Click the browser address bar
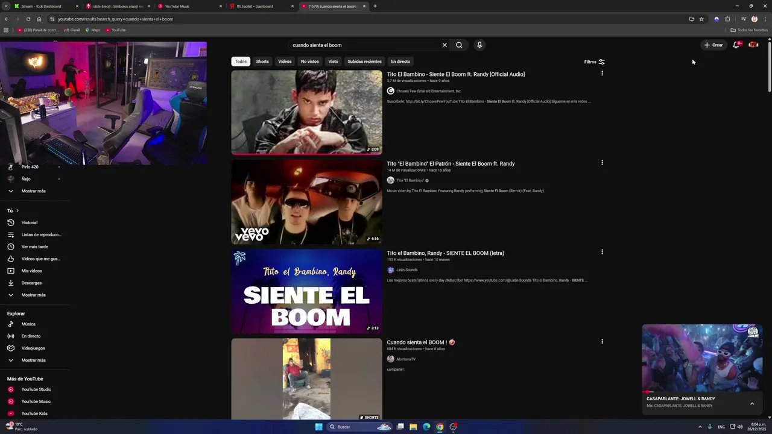Screen dimensions: 772x434 click(x=362, y=19)
